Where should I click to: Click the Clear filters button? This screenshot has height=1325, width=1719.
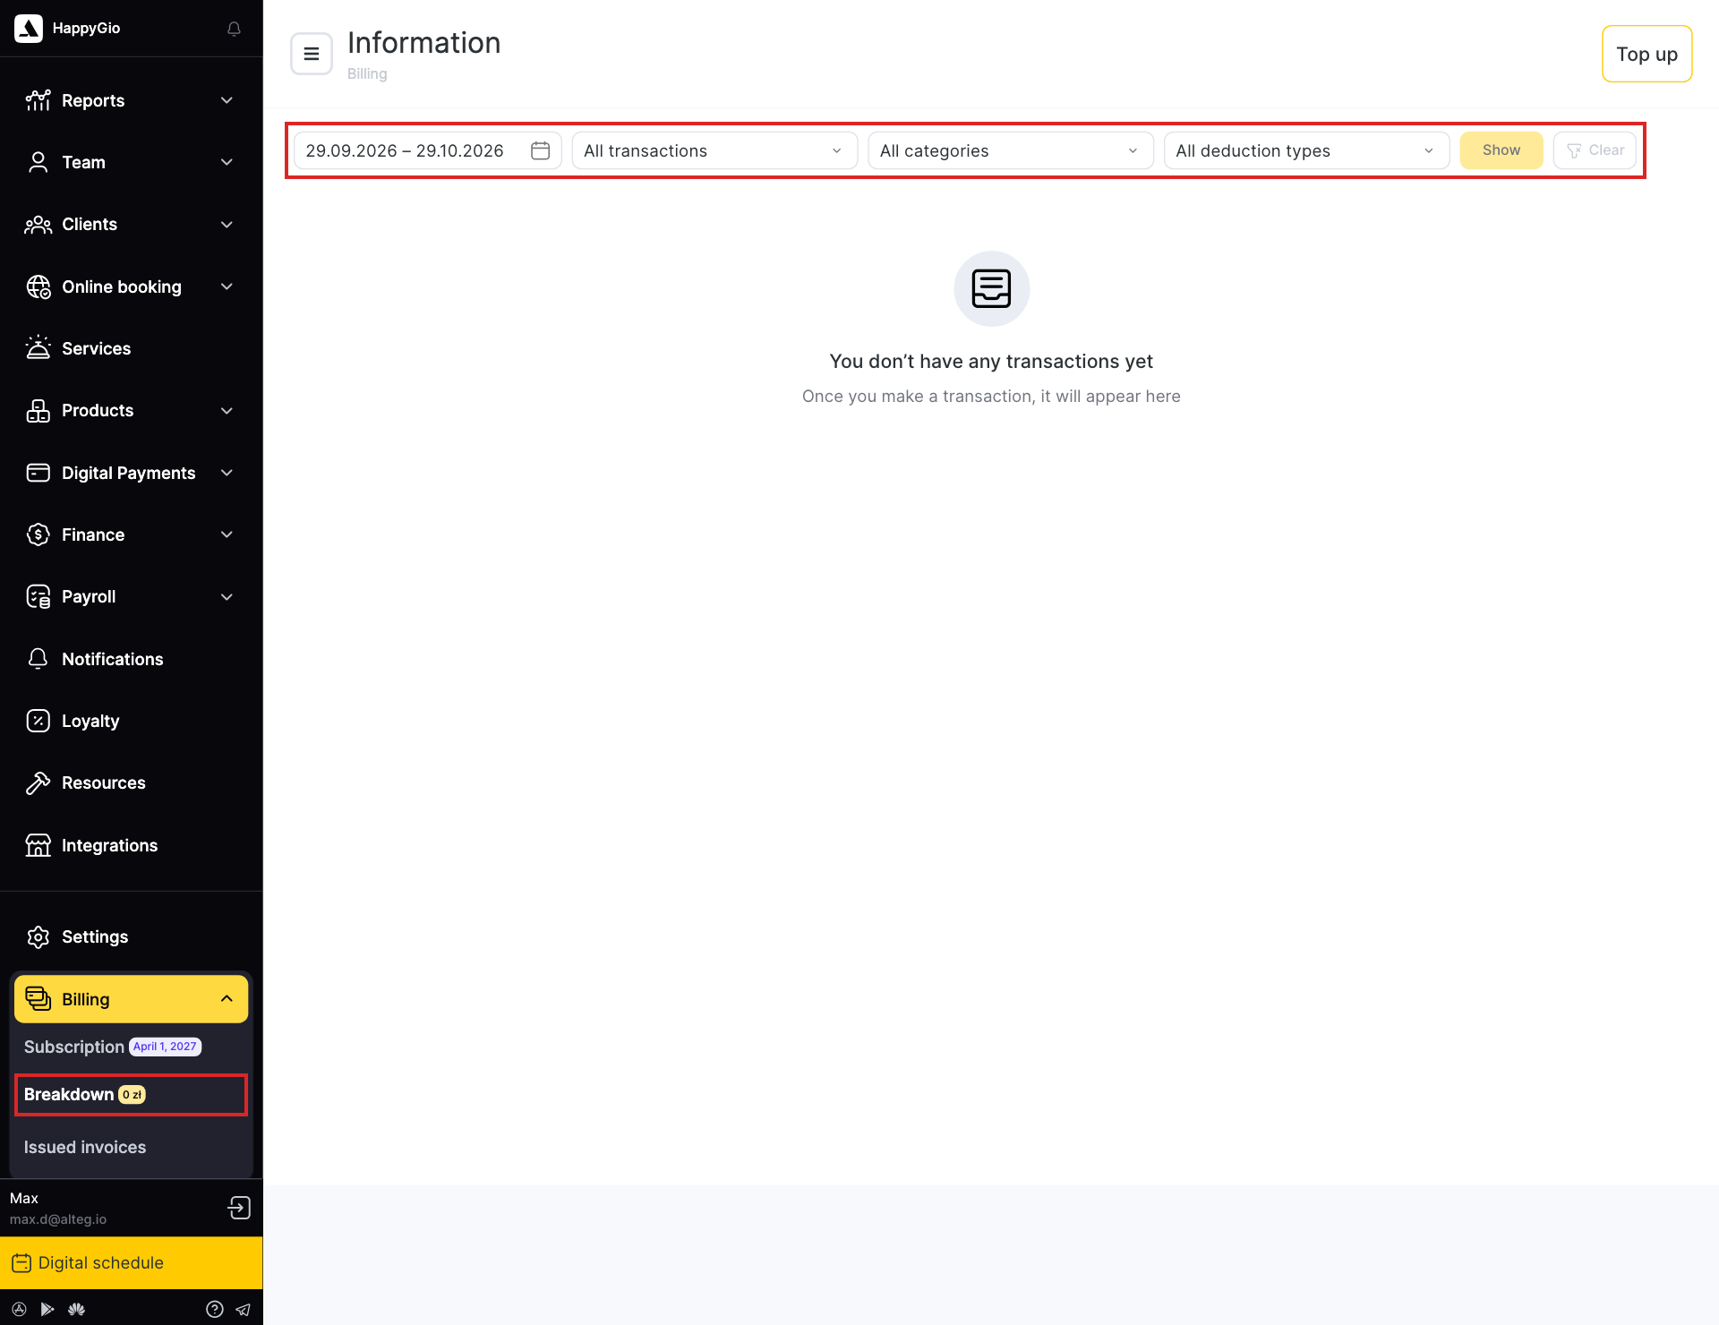(x=1595, y=150)
